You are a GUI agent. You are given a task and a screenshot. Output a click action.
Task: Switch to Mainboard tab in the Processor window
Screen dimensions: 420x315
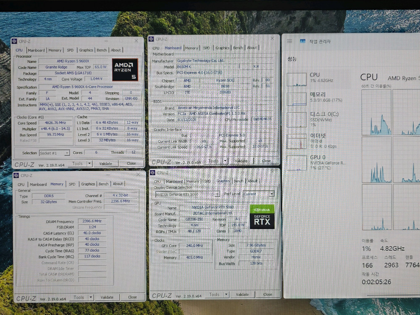[x=36, y=50]
